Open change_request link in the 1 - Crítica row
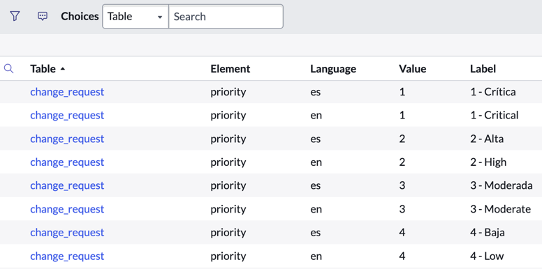 point(67,92)
